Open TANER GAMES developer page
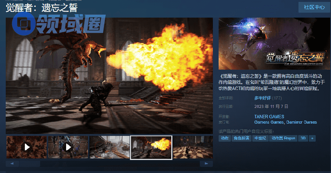Viewport: 331px width, 173px height. point(269,116)
